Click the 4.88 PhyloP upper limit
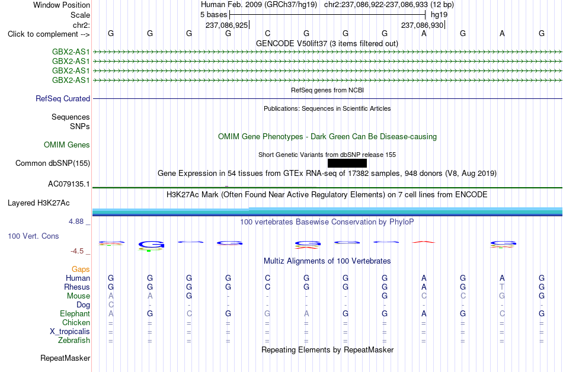The image size is (563, 372). [x=76, y=222]
